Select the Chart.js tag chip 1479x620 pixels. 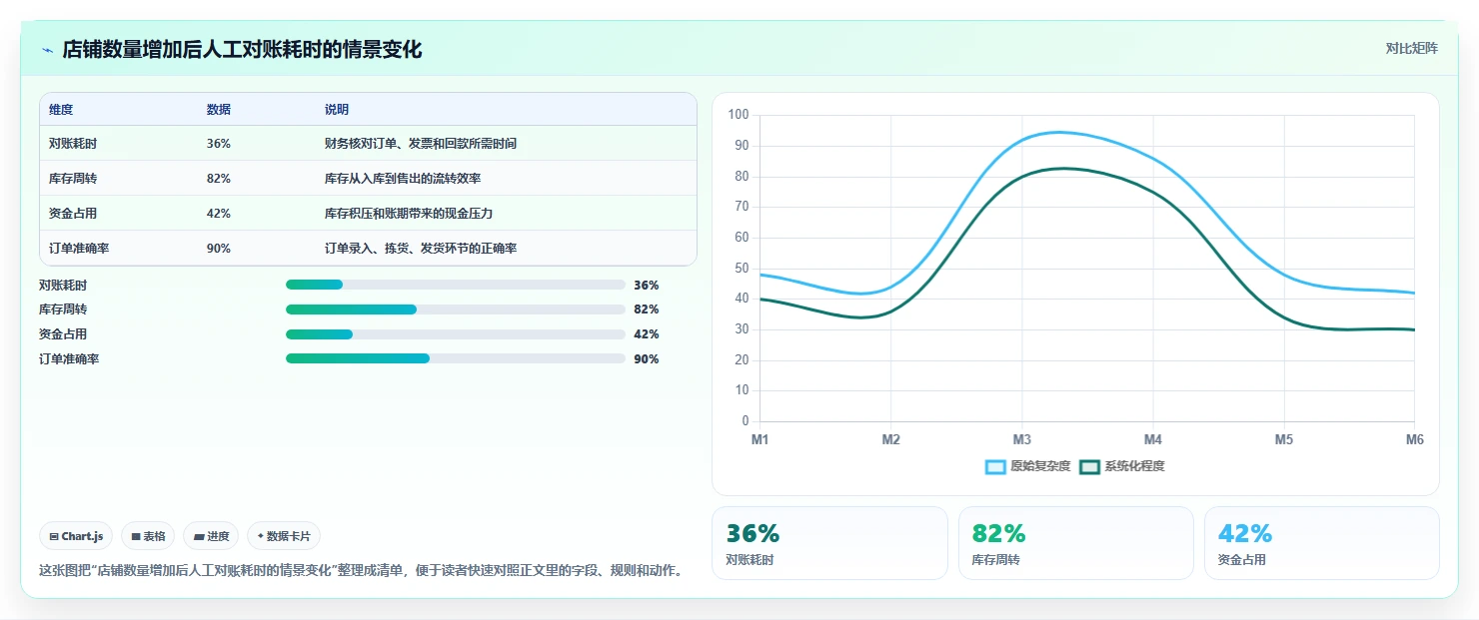(76, 536)
